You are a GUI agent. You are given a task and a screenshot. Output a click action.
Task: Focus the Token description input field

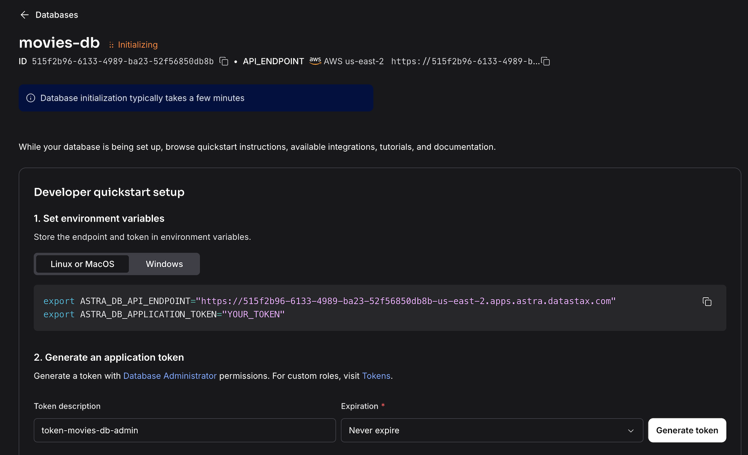click(185, 430)
